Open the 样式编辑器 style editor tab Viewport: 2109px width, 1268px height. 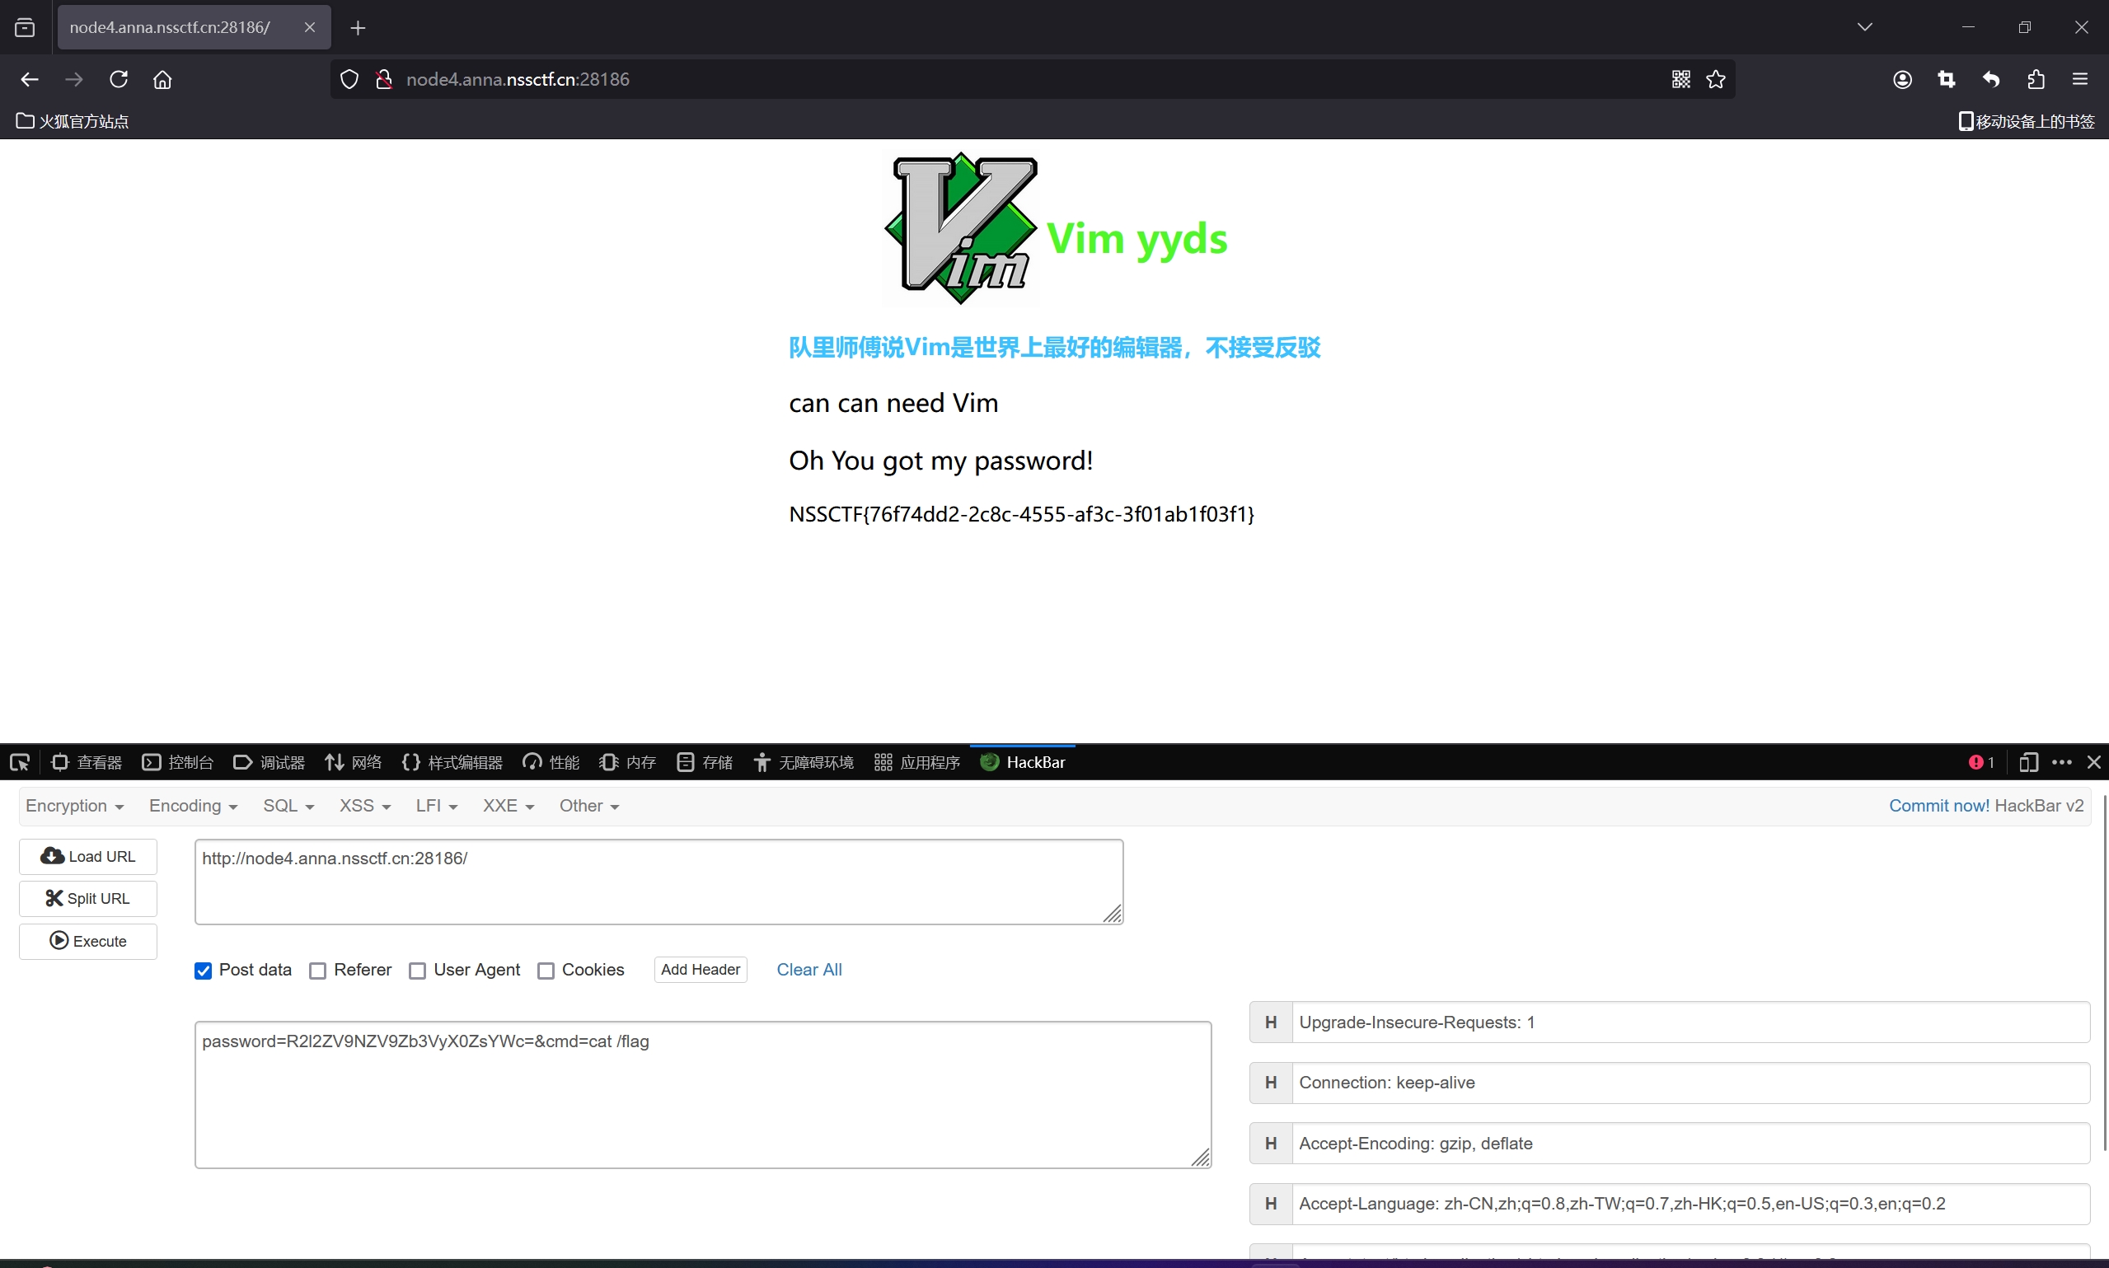(452, 762)
